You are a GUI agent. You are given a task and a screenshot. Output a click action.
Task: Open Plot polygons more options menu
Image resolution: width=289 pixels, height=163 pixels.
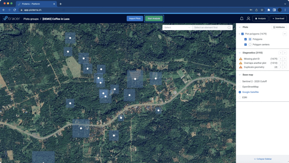coord(285,34)
